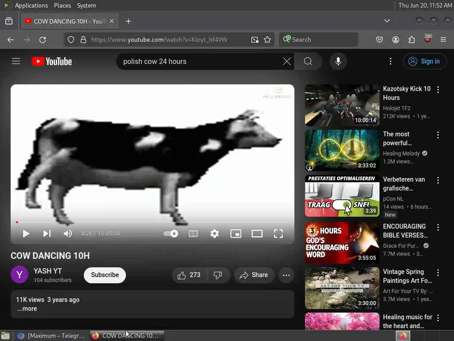Expand description with ...more
Screen dimensions: 454x341
[27, 309]
